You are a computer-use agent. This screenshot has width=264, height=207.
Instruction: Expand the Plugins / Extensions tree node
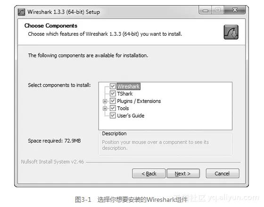click(105, 101)
